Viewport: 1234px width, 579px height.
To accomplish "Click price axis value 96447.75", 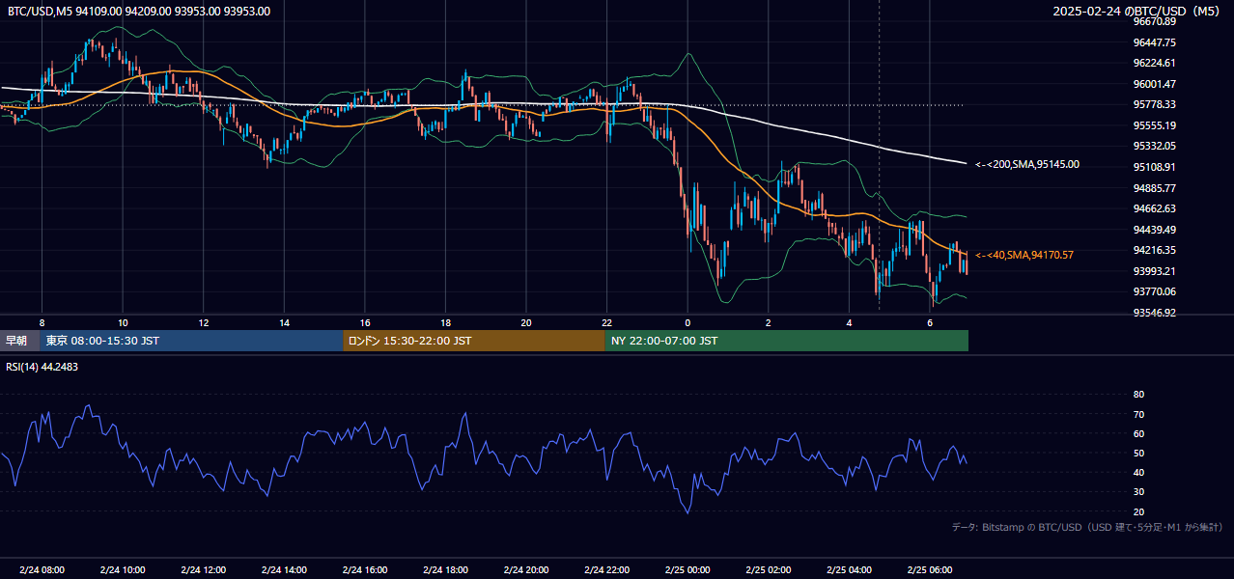I will [1154, 42].
